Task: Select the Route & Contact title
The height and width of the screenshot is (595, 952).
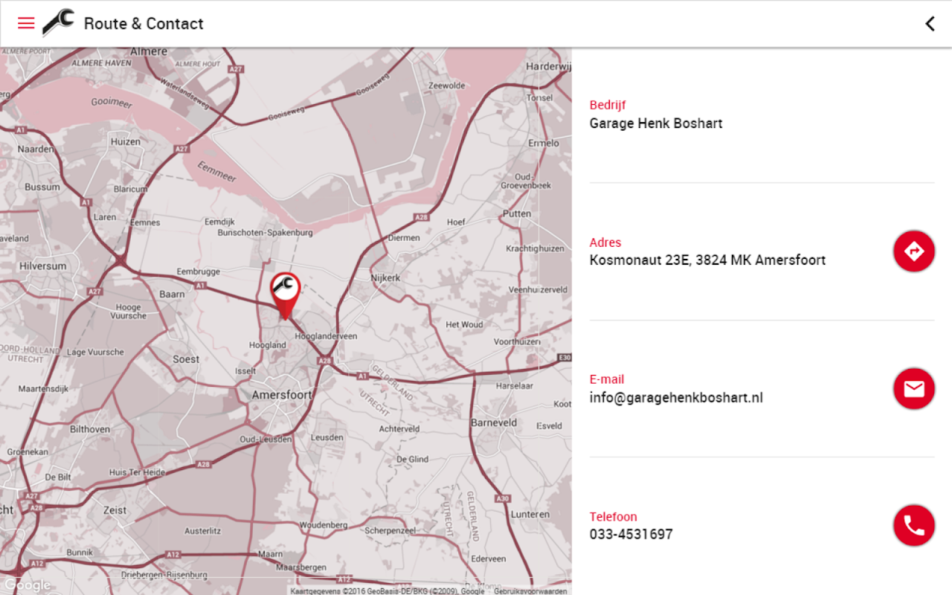Action: (x=144, y=24)
